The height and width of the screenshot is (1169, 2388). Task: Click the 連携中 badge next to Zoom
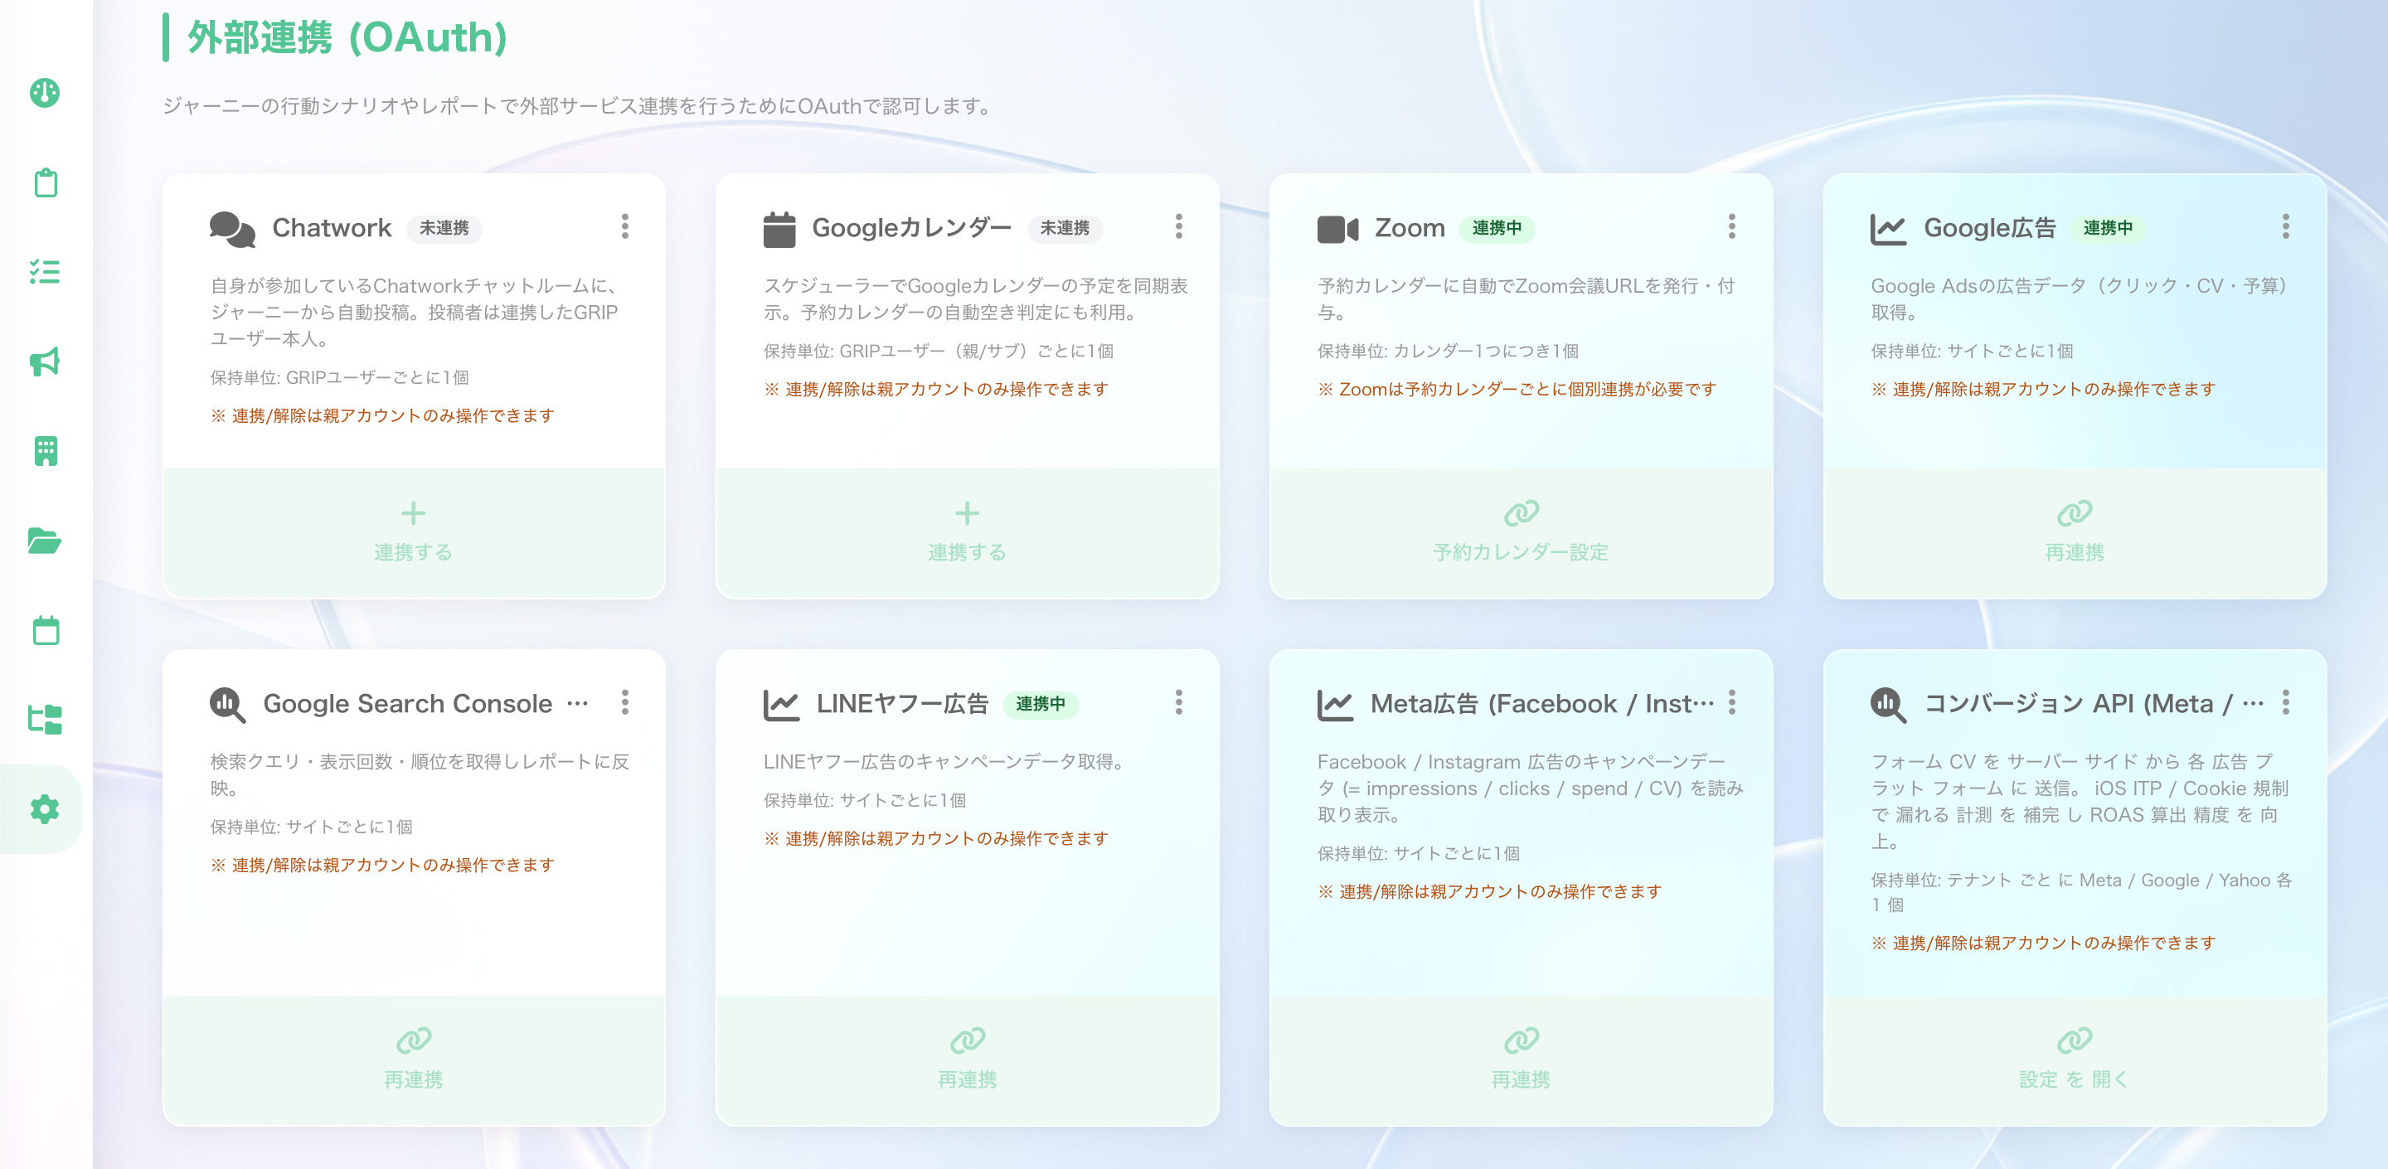[x=1497, y=228]
